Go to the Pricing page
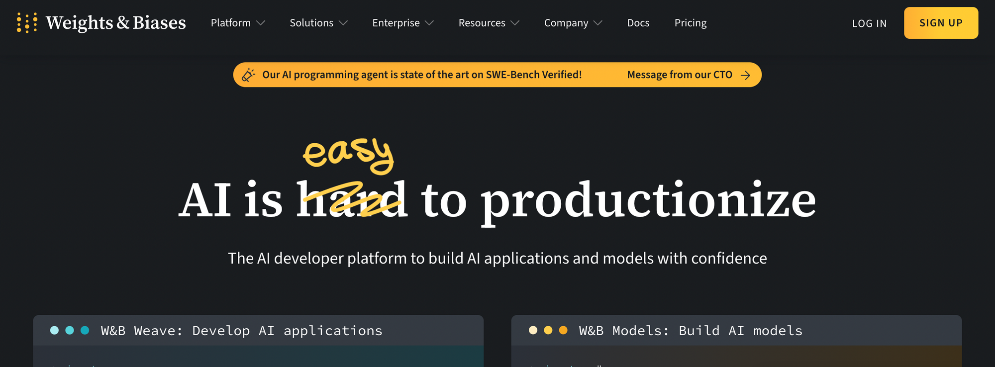 (x=691, y=23)
